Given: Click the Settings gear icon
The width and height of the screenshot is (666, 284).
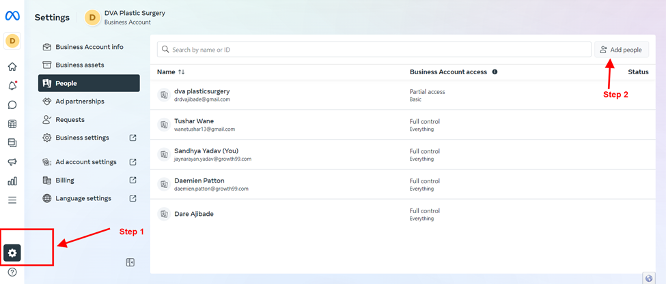Looking at the screenshot, I should (12, 253).
